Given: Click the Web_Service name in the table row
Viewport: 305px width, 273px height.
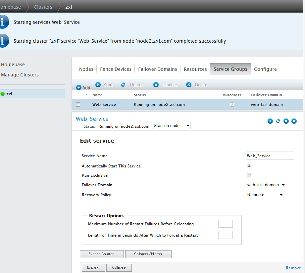Looking at the screenshot, I should [104, 105].
